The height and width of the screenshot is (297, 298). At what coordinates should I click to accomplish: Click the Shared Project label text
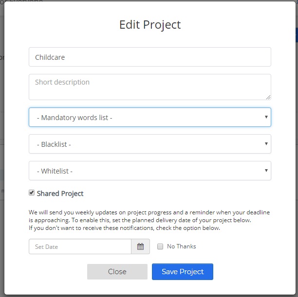click(x=60, y=193)
